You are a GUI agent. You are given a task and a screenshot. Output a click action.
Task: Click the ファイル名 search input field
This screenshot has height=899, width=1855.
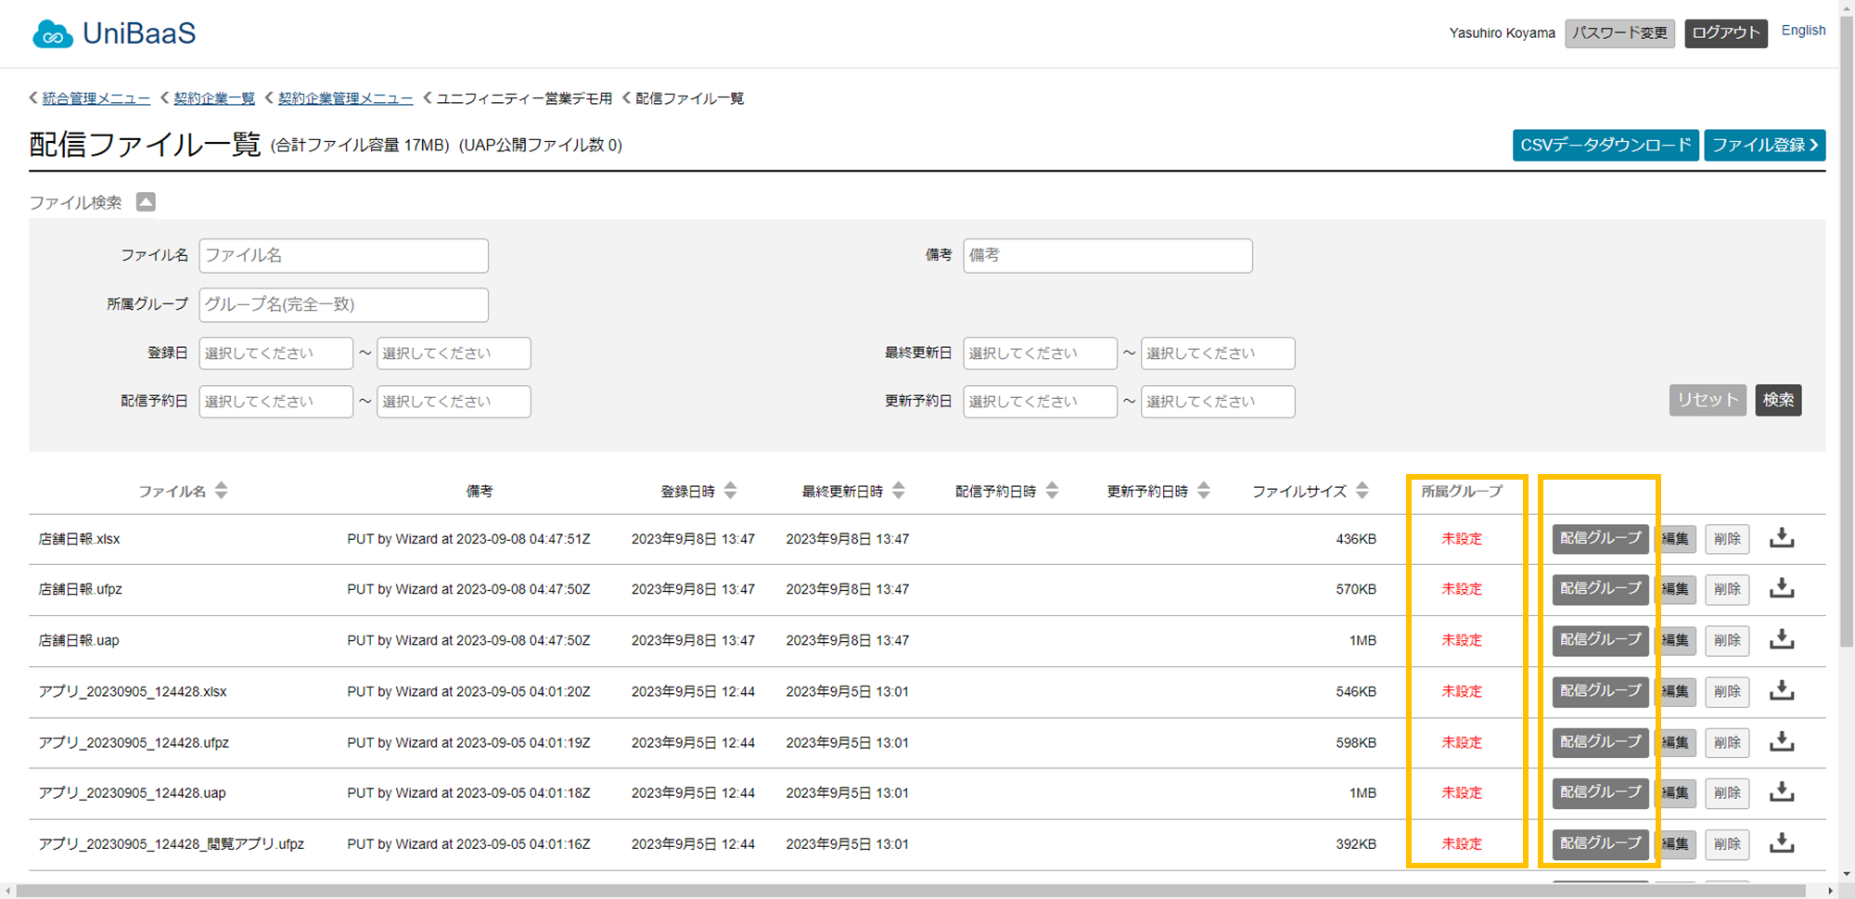[343, 256]
